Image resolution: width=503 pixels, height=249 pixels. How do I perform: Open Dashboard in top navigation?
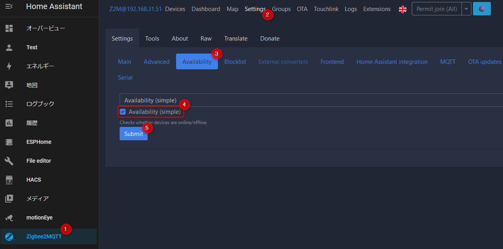[206, 9]
